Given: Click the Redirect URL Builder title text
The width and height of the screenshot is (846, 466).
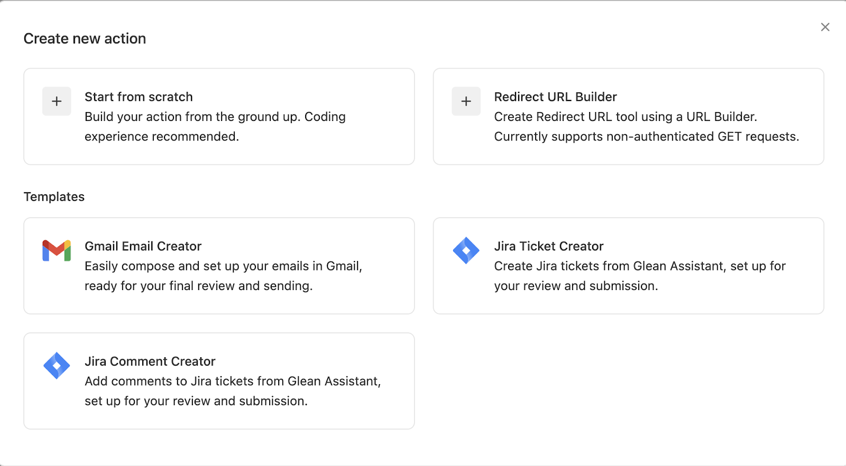Looking at the screenshot, I should pos(555,97).
